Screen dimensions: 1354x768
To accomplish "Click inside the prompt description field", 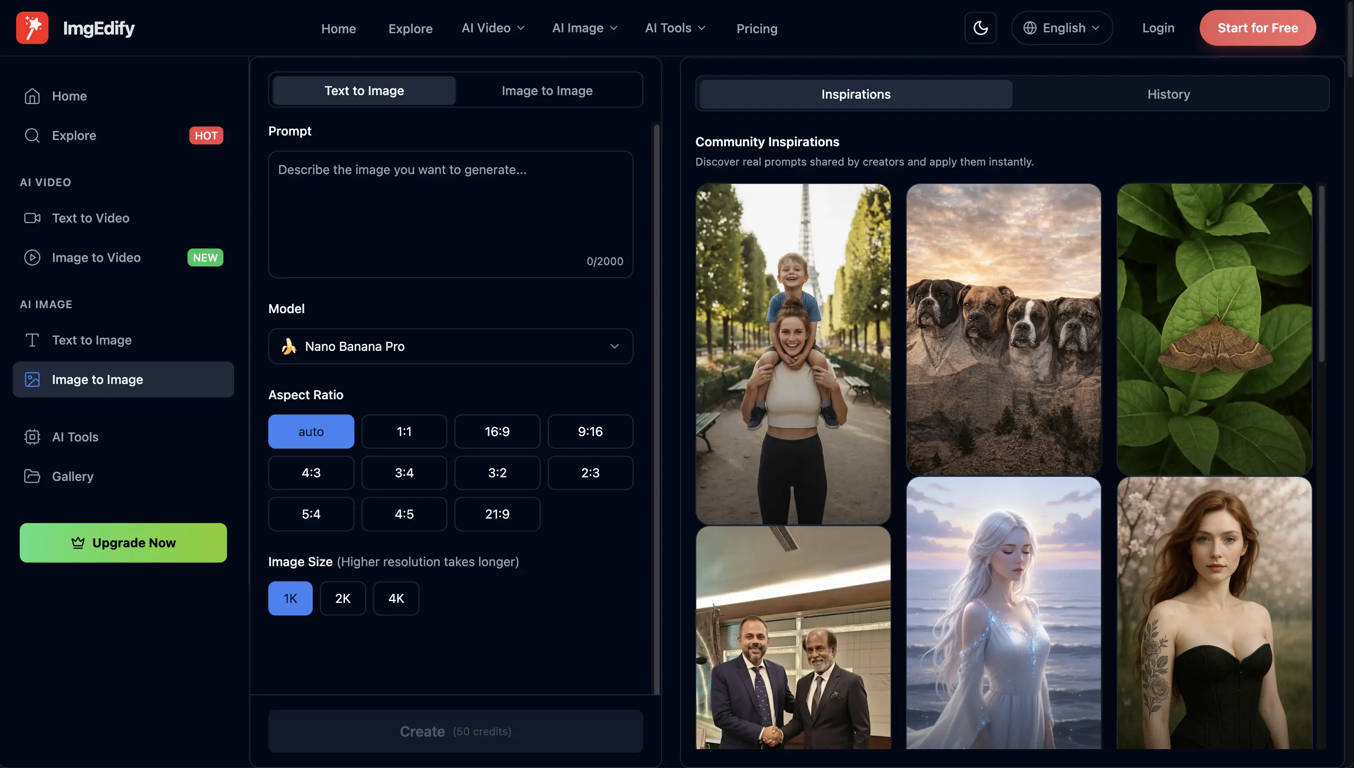I will [x=450, y=211].
